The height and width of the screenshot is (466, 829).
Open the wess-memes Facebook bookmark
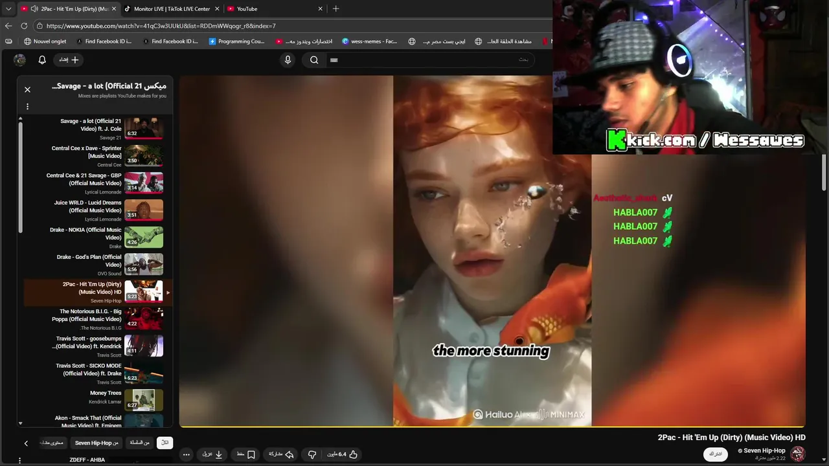pyautogui.click(x=370, y=41)
